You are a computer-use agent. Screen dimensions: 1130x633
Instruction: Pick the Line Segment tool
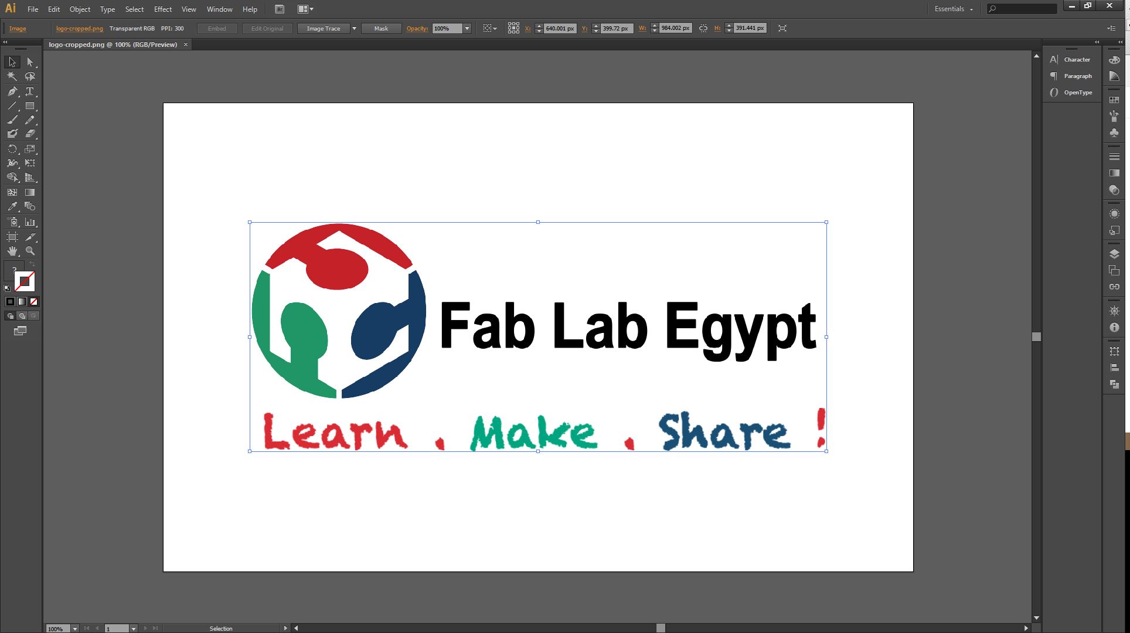coord(12,106)
